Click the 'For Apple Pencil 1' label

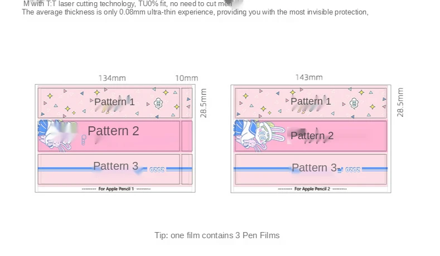click(x=116, y=189)
